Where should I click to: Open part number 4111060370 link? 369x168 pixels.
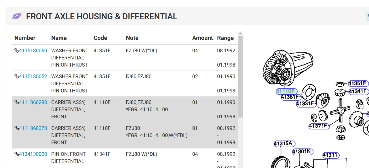(33, 128)
